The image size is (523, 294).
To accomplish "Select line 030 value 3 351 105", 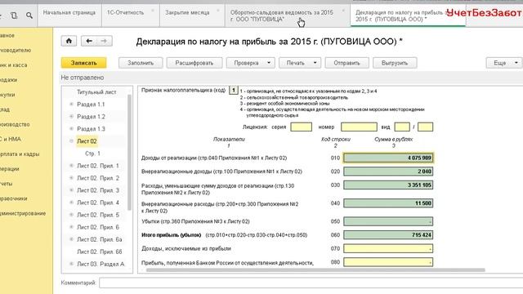I will click(x=388, y=185).
